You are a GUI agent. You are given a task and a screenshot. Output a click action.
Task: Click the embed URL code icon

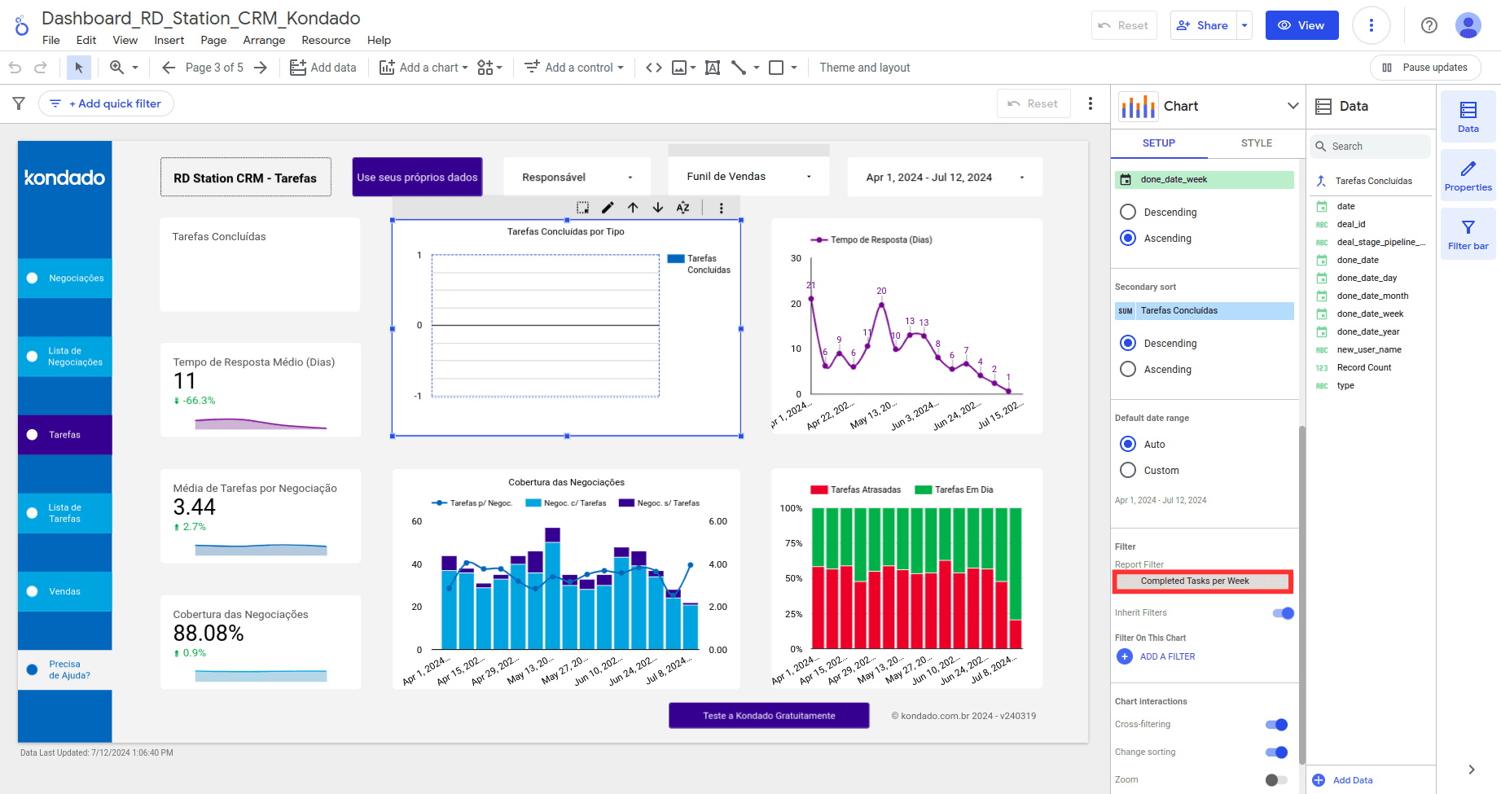point(653,68)
